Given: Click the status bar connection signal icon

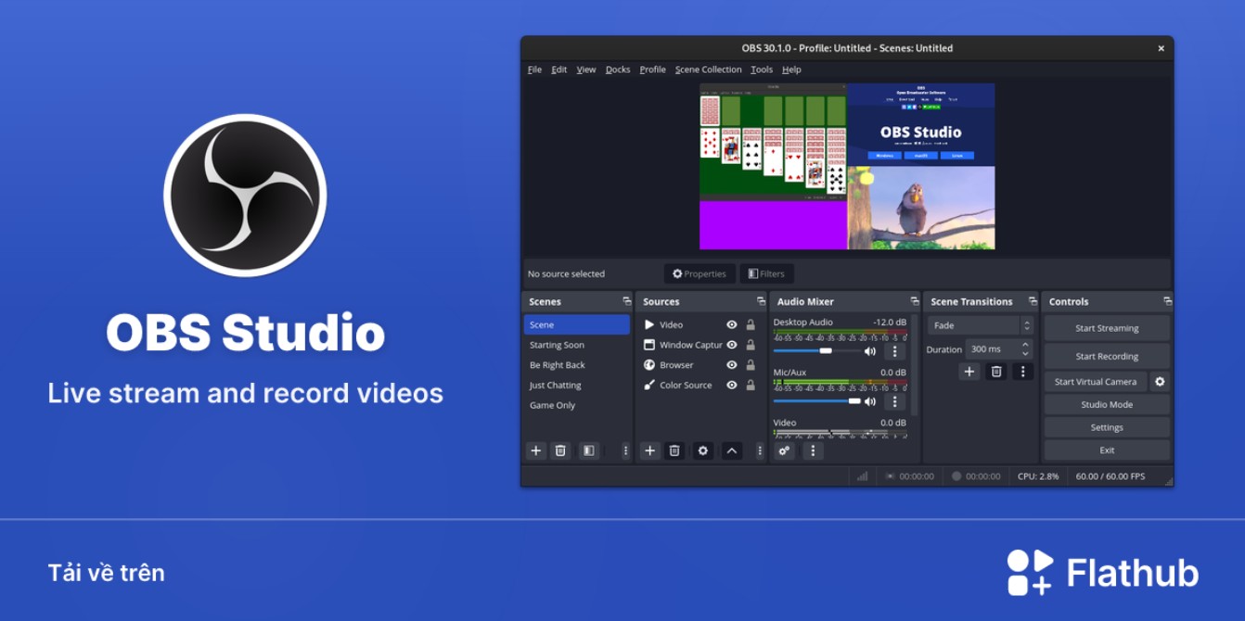Looking at the screenshot, I should pyautogui.click(x=862, y=476).
